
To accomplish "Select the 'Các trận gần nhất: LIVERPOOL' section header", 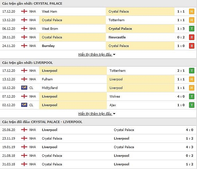I will tap(28, 63).
